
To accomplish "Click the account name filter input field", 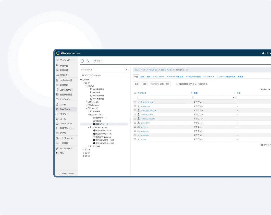I will 165,98.
